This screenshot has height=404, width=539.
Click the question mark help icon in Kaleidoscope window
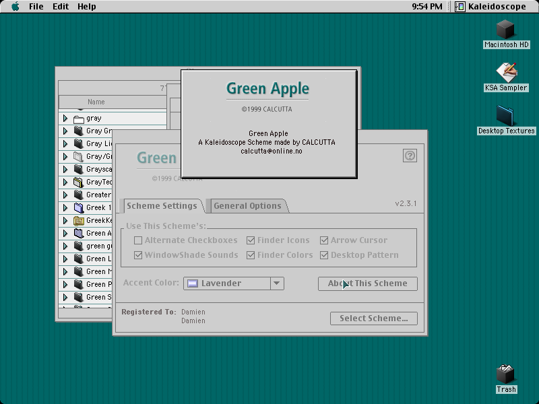pyautogui.click(x=410, y=156)
